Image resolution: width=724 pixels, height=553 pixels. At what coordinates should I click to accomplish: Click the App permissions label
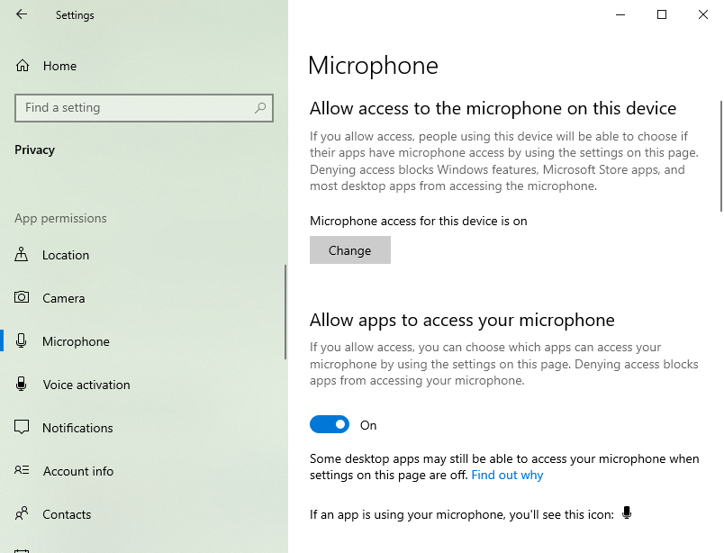click(x=60, y=218)
